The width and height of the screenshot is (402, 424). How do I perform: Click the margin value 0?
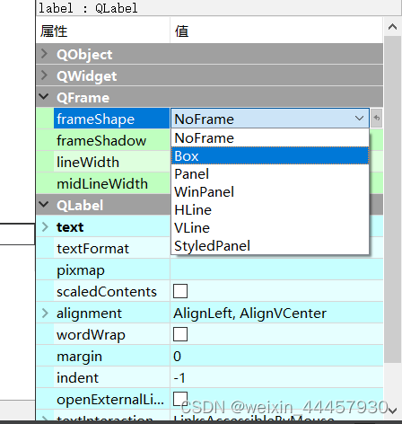(x=177, y=356)
